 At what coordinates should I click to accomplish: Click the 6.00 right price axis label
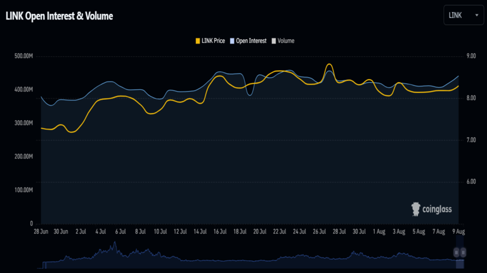(471, 182)
